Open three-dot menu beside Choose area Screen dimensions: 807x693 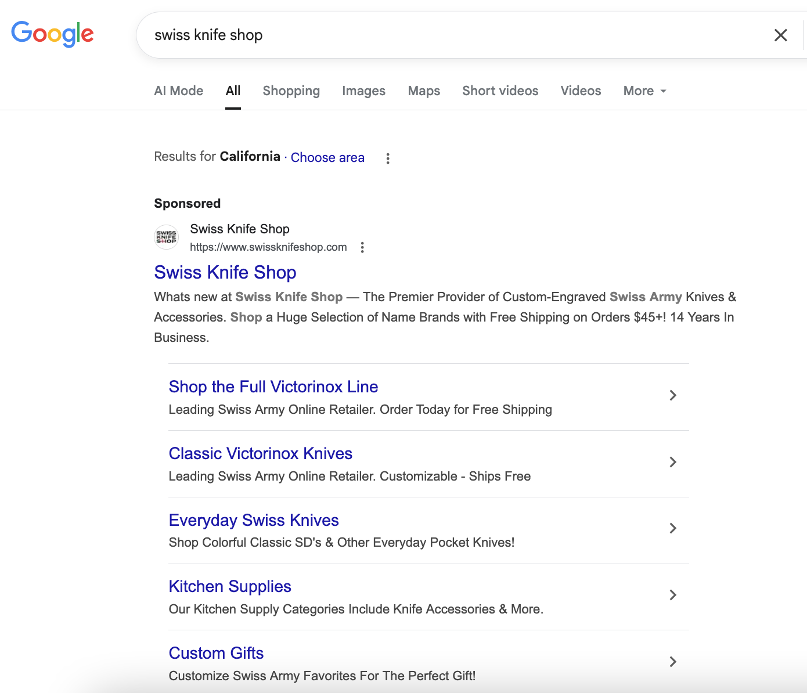click(x=388, y=158)
